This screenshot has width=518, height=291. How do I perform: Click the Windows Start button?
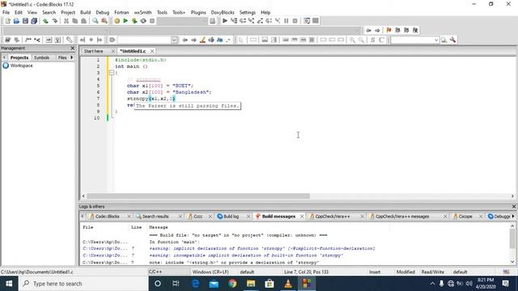coord(9,284)
